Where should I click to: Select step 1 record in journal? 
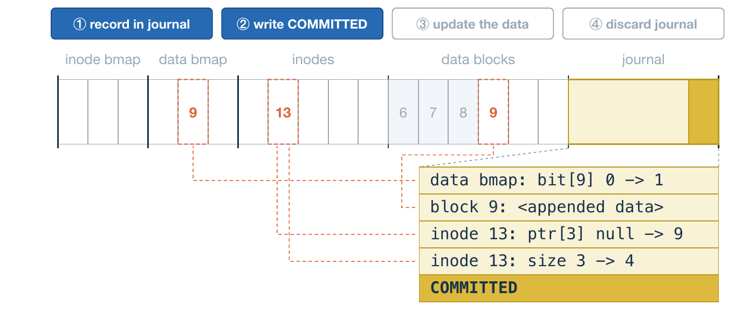point(132,24)
